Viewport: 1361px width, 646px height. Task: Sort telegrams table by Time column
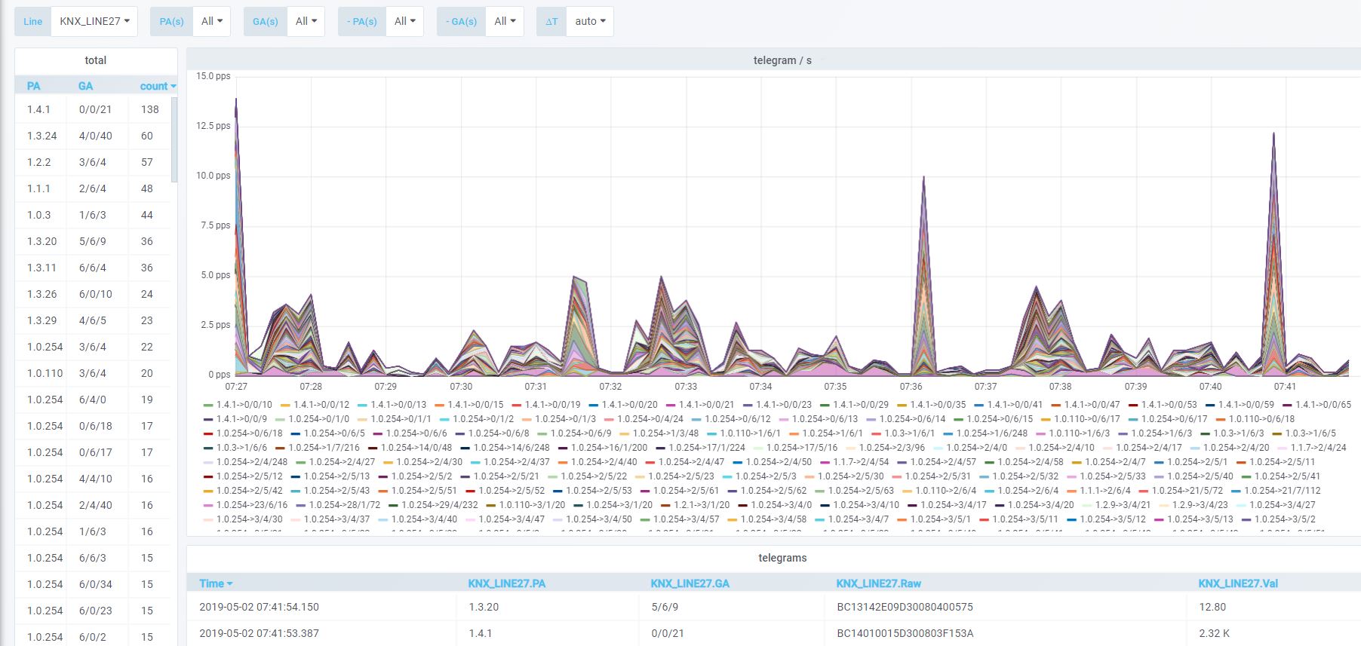pos(216,583)
